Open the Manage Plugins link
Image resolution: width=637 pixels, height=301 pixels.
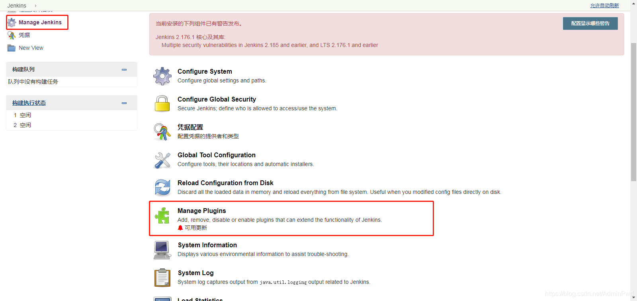[x=202, y=211]
